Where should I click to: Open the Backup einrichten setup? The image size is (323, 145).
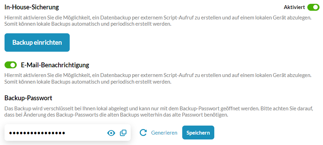click(x=37, y=42)
